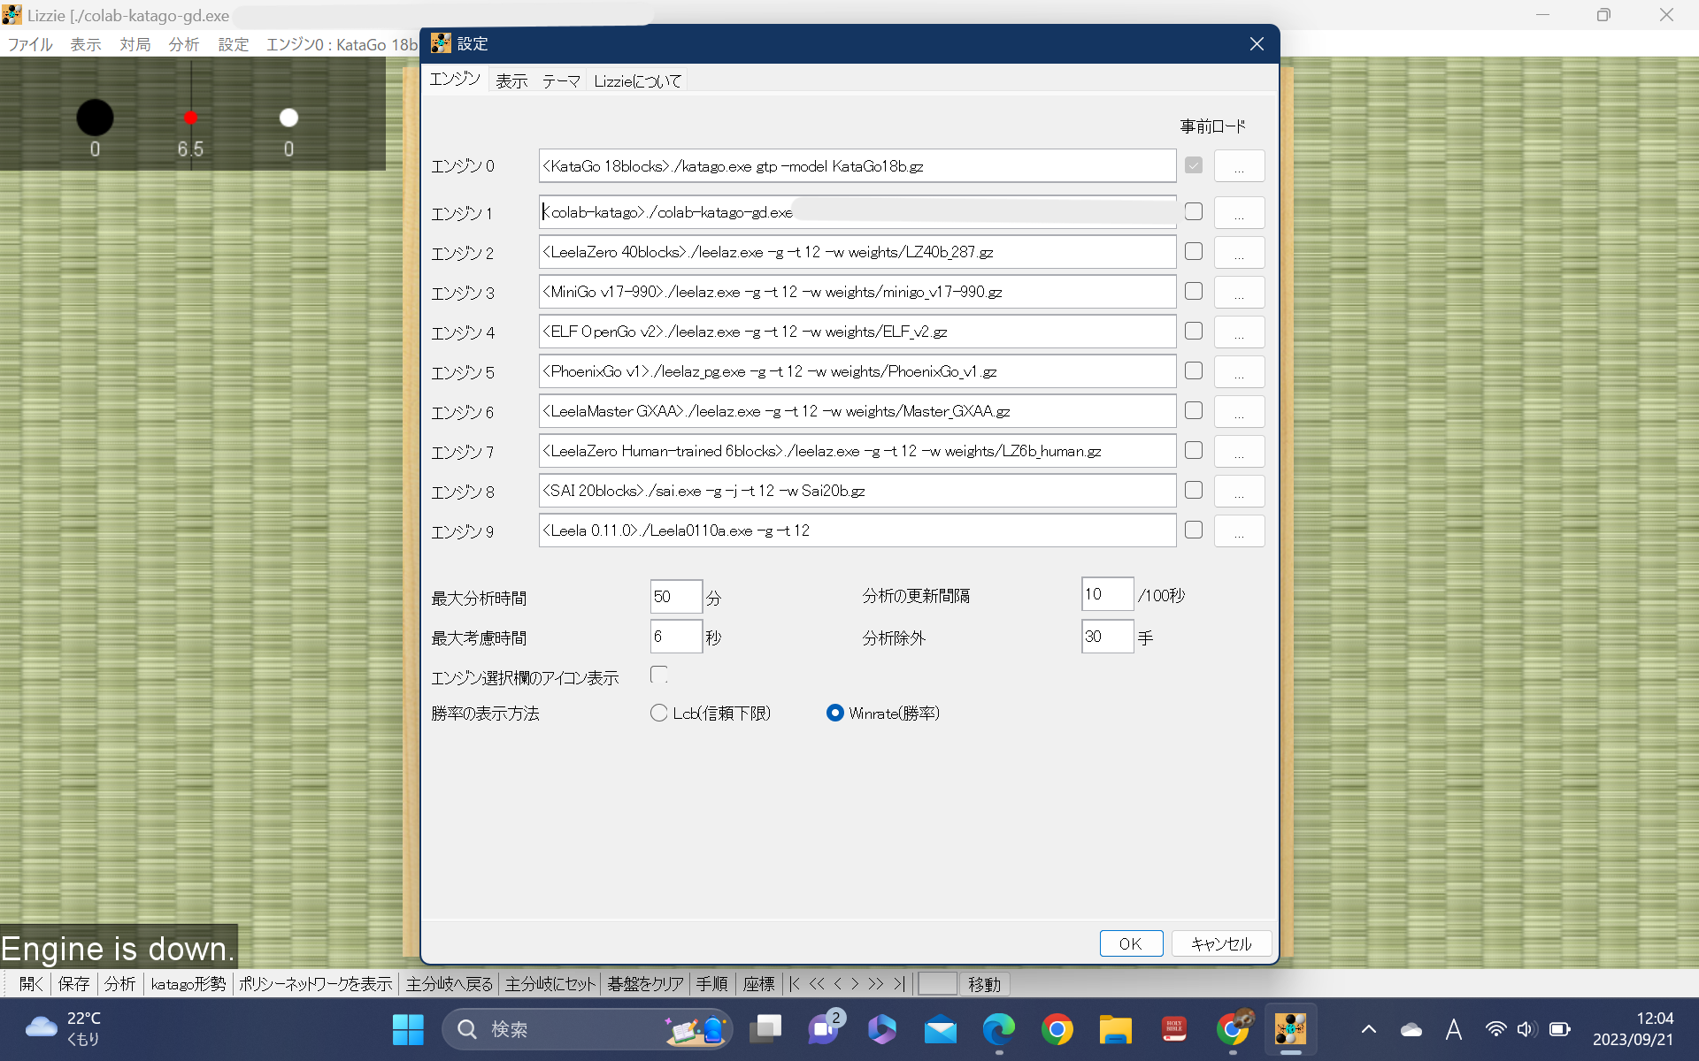Click the katago形勢 toolbar button
The width and height of the screenshot is (1699, 1061).
click(188, 983)
